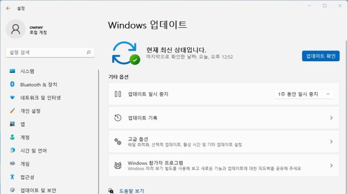Click the 게임 controller icon
The image size is (348, 194).
click(x=13, y=164)
